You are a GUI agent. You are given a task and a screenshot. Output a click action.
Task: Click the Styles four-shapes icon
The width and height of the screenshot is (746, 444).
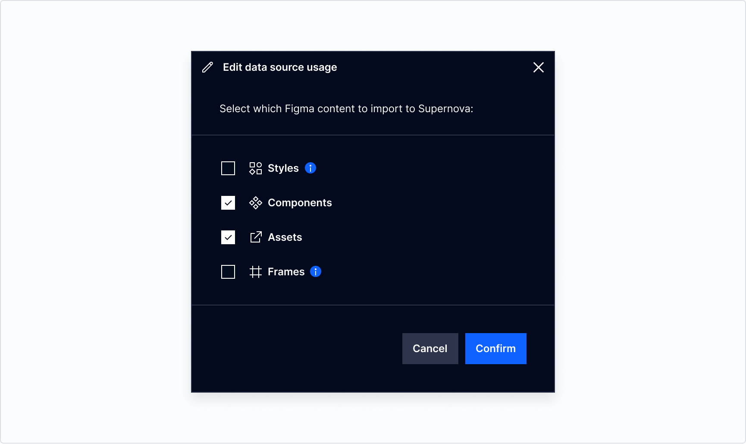(256, 168)
